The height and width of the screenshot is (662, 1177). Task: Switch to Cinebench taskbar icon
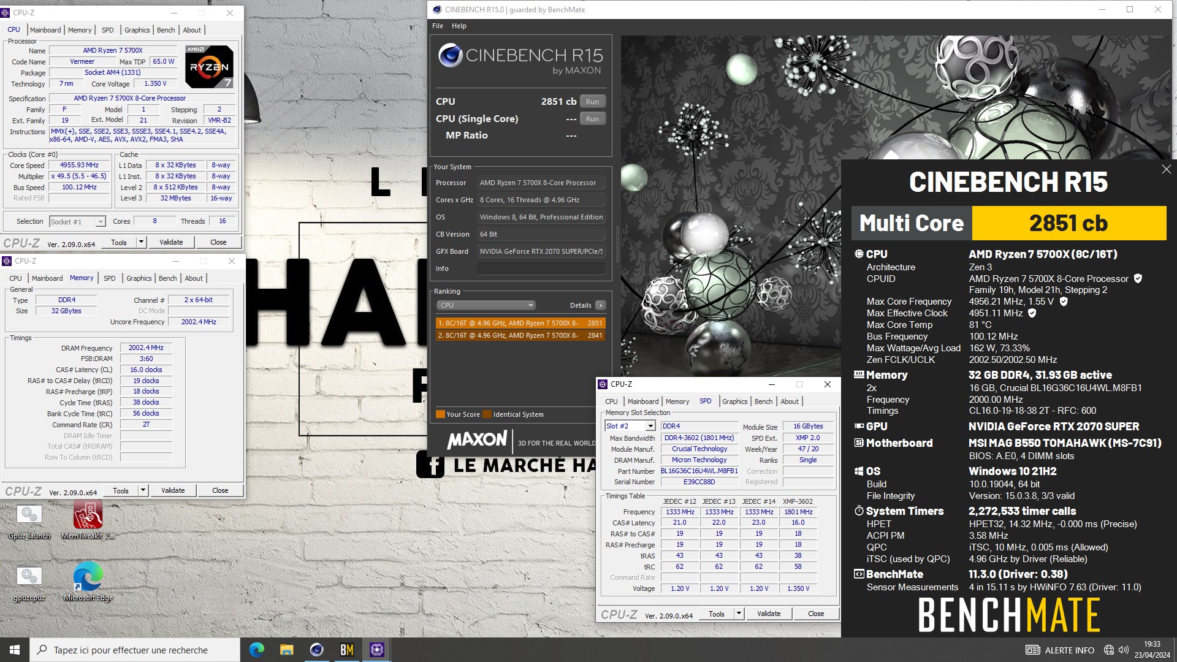pos(316,650)
